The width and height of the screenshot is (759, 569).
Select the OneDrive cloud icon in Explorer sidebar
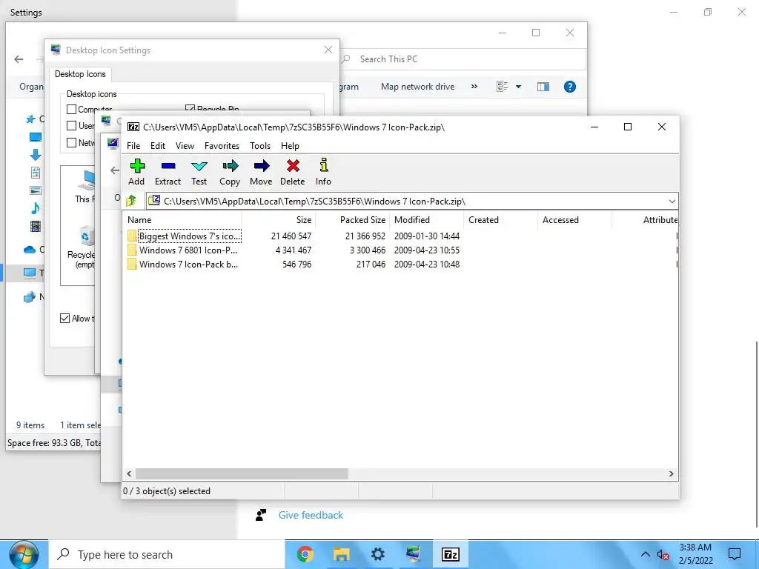[x=30, y=250]
